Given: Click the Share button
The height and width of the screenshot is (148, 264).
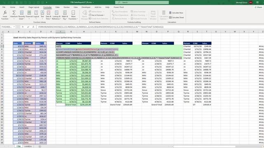Looking at the screenshot, I should coord(258,7).
